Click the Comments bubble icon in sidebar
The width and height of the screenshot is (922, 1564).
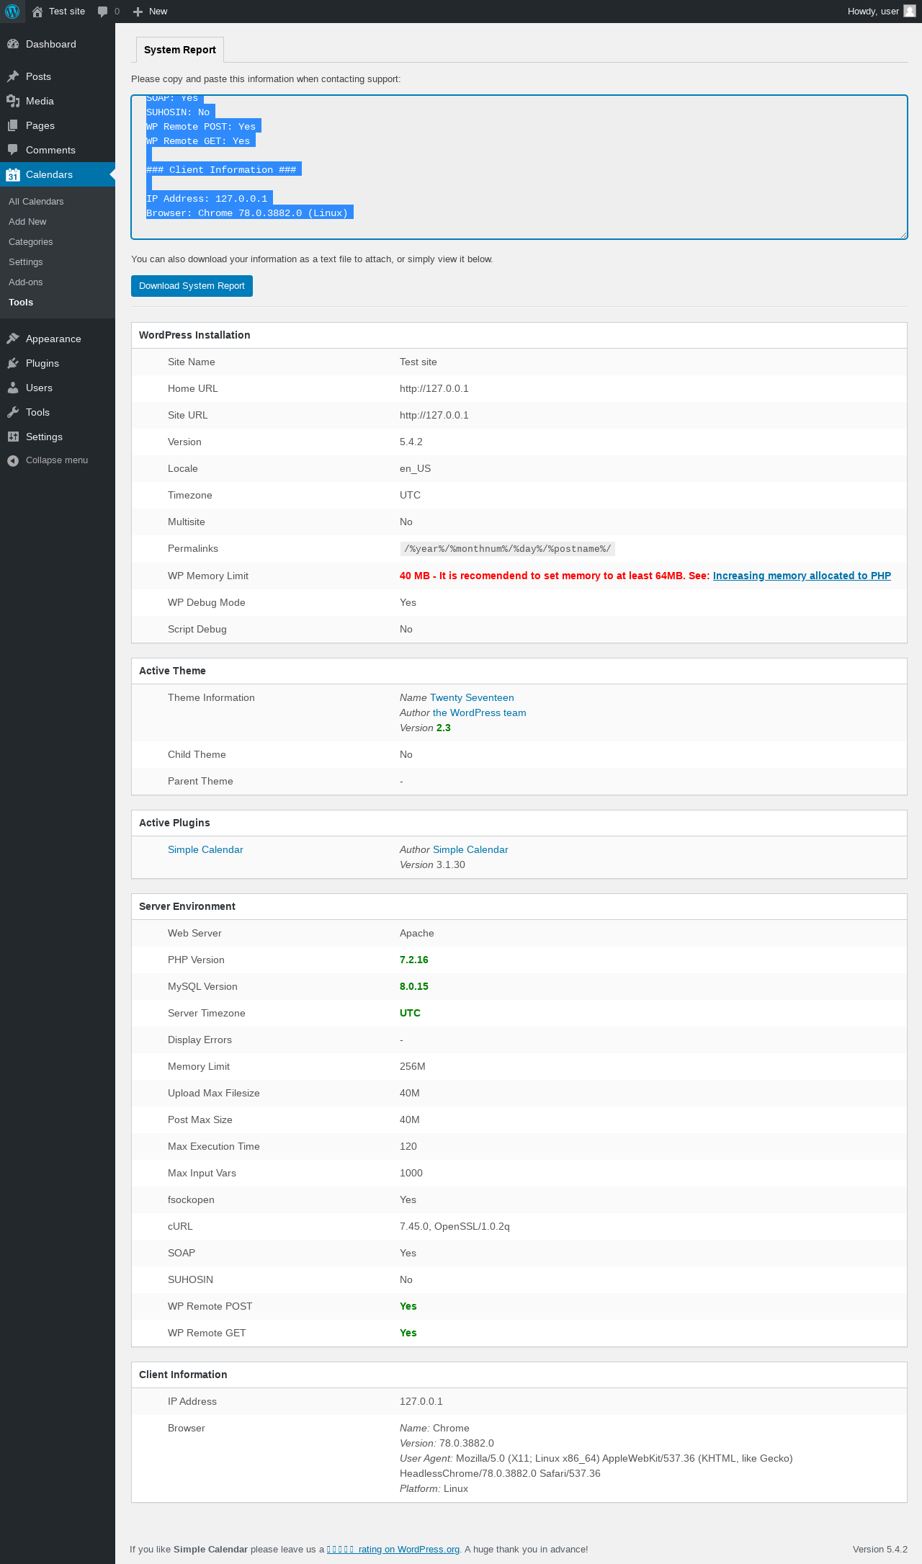[13, 150]
